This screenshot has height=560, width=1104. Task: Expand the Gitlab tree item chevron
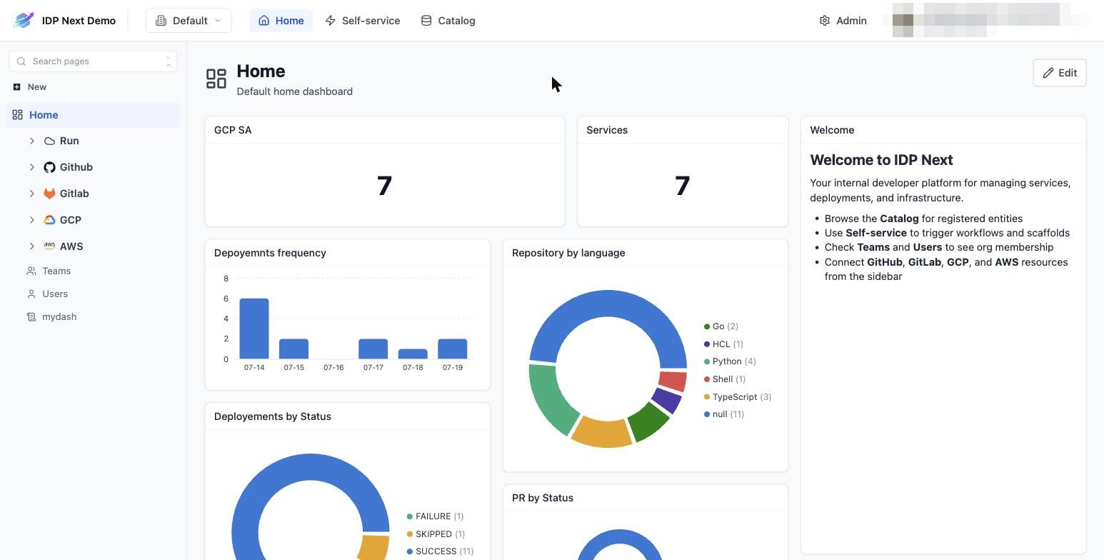pos(32,194)
